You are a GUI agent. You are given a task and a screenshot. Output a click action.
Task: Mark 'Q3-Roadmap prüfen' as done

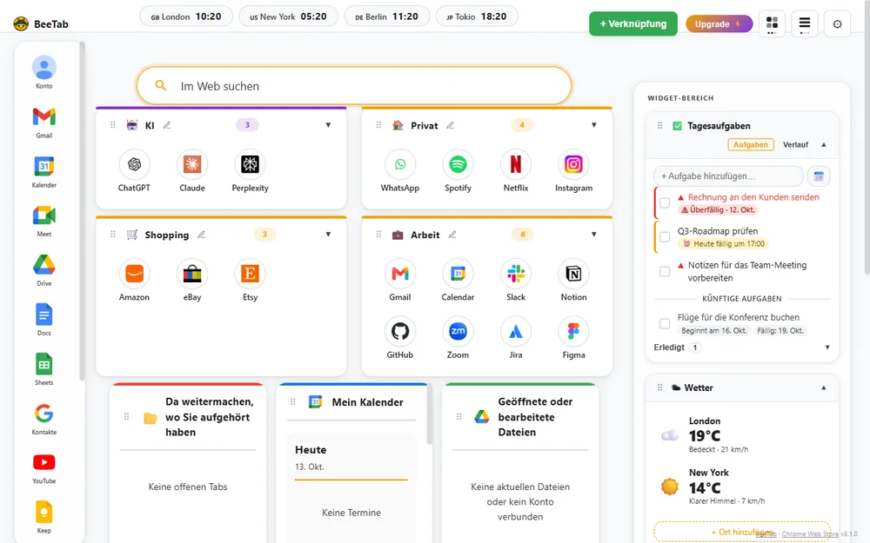[664, 237]
